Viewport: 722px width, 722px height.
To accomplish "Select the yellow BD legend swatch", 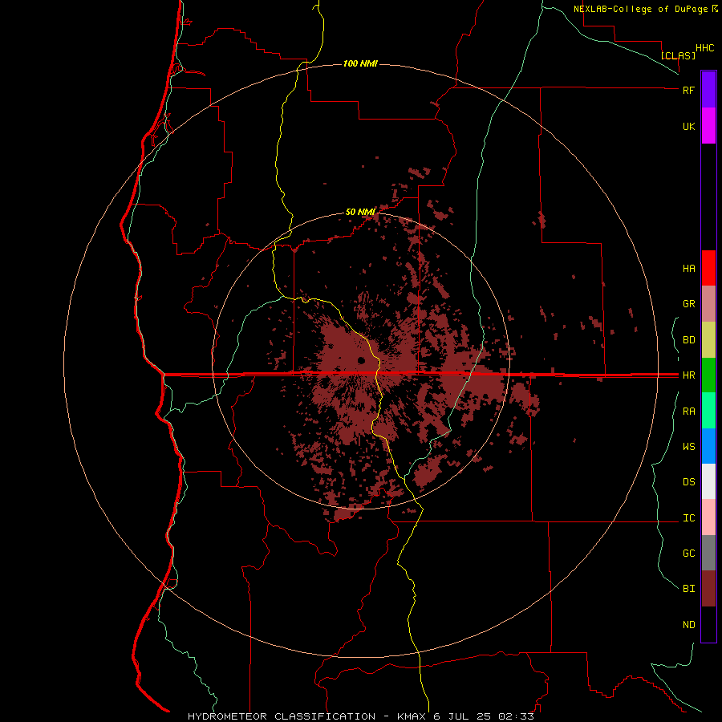I will pos(708,339).
